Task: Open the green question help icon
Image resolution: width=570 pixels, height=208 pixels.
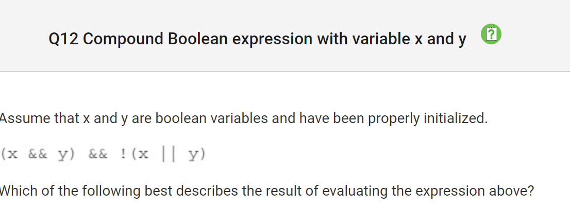Action: [491, 34]
